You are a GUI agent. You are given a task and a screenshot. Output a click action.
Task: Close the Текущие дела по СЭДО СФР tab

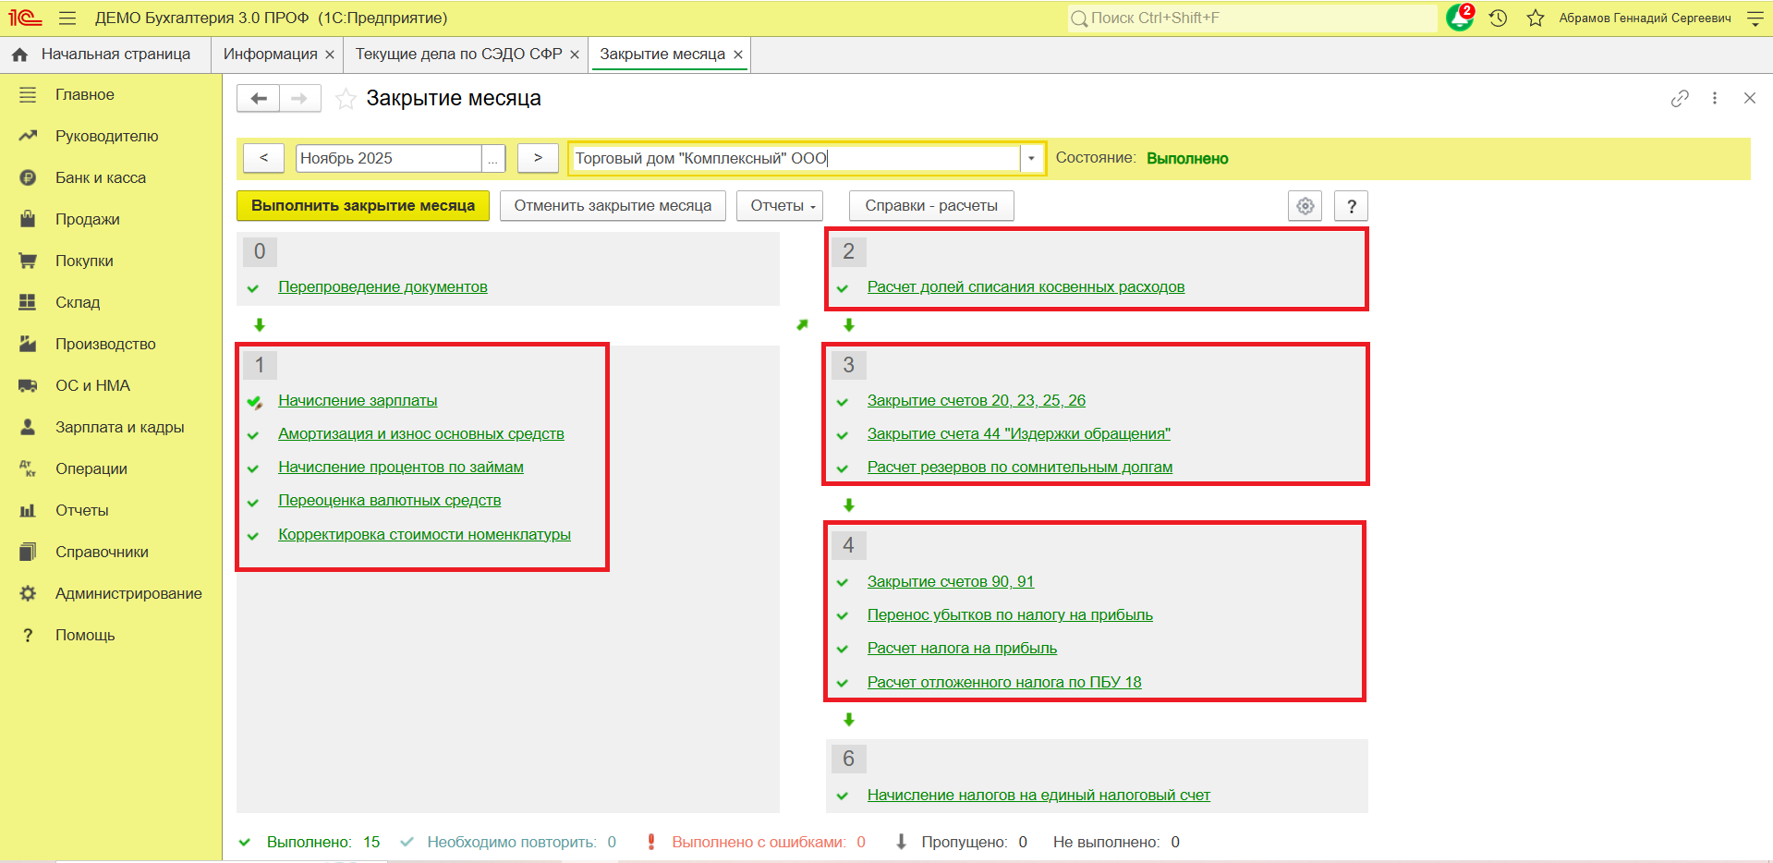[x=575, y=55]
